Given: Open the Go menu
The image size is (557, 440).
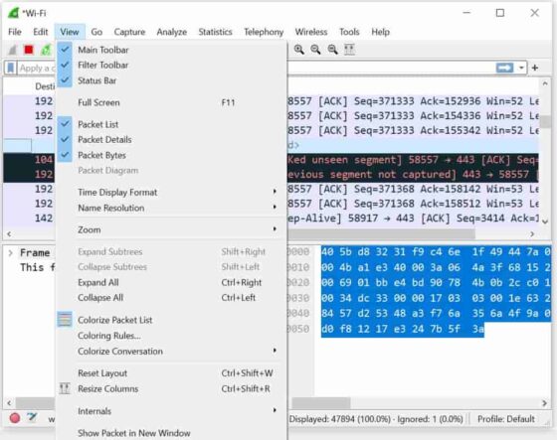Looking at the screenshot, I should pos(96,32).
